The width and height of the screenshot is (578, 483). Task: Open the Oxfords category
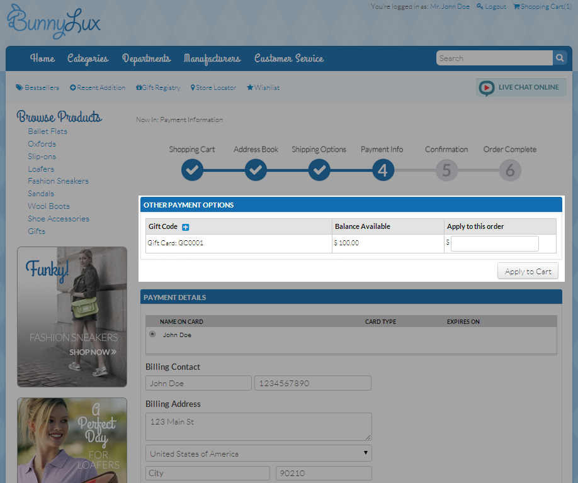pyautogui.click(x=42, y=144)
